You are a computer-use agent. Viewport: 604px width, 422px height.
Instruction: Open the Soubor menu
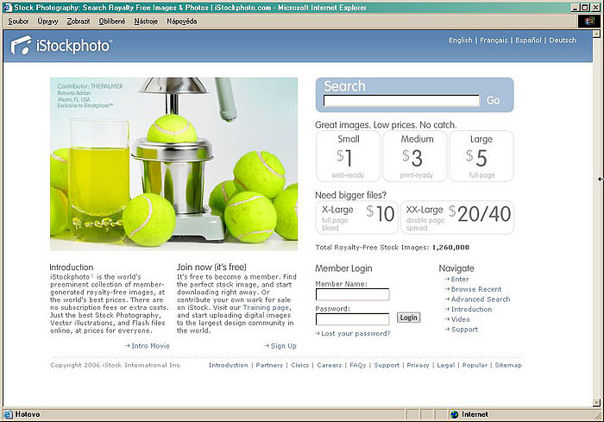[18, 21]
